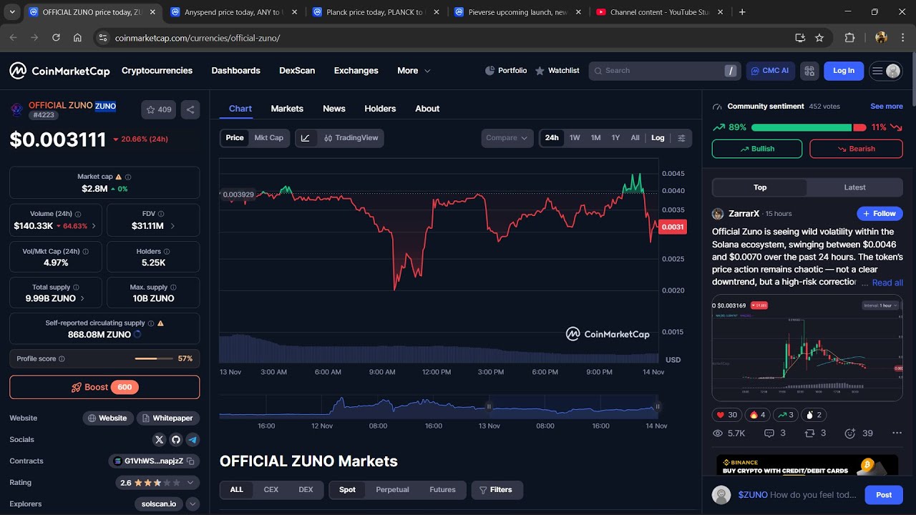Open comments on ZarrarX post

pos(775,433)
